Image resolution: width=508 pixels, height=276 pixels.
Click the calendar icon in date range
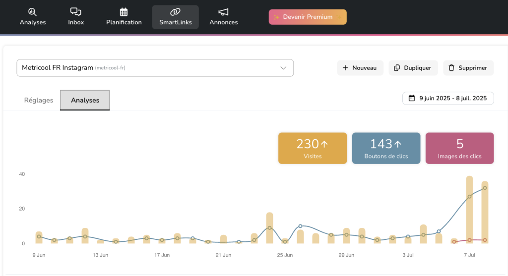point(411,98)
